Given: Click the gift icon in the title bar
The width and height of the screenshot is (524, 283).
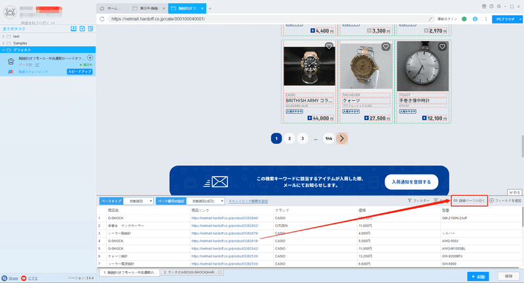Looking at the screenshot, I should pyautogui.click(x=484, y=7).
